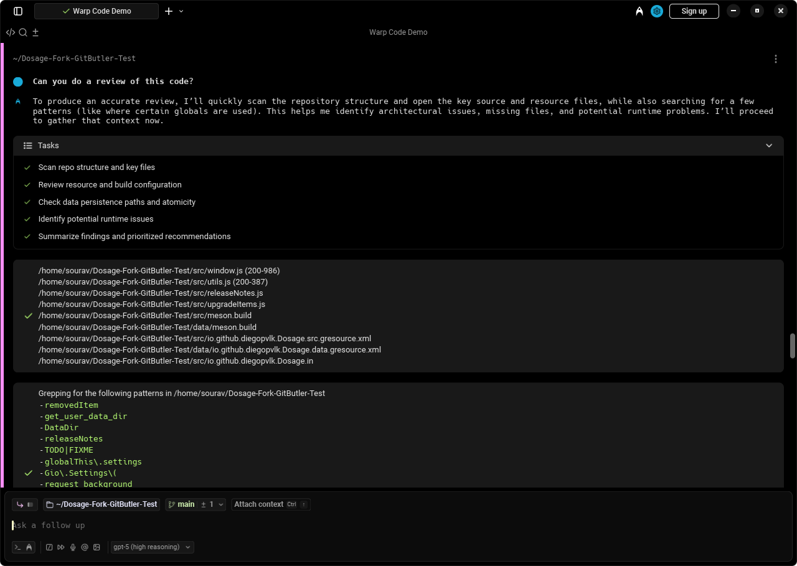Click the follow-up arrow stop control icon
The width and height of the screenshot is (797, 566).
(x=25, y=504)
